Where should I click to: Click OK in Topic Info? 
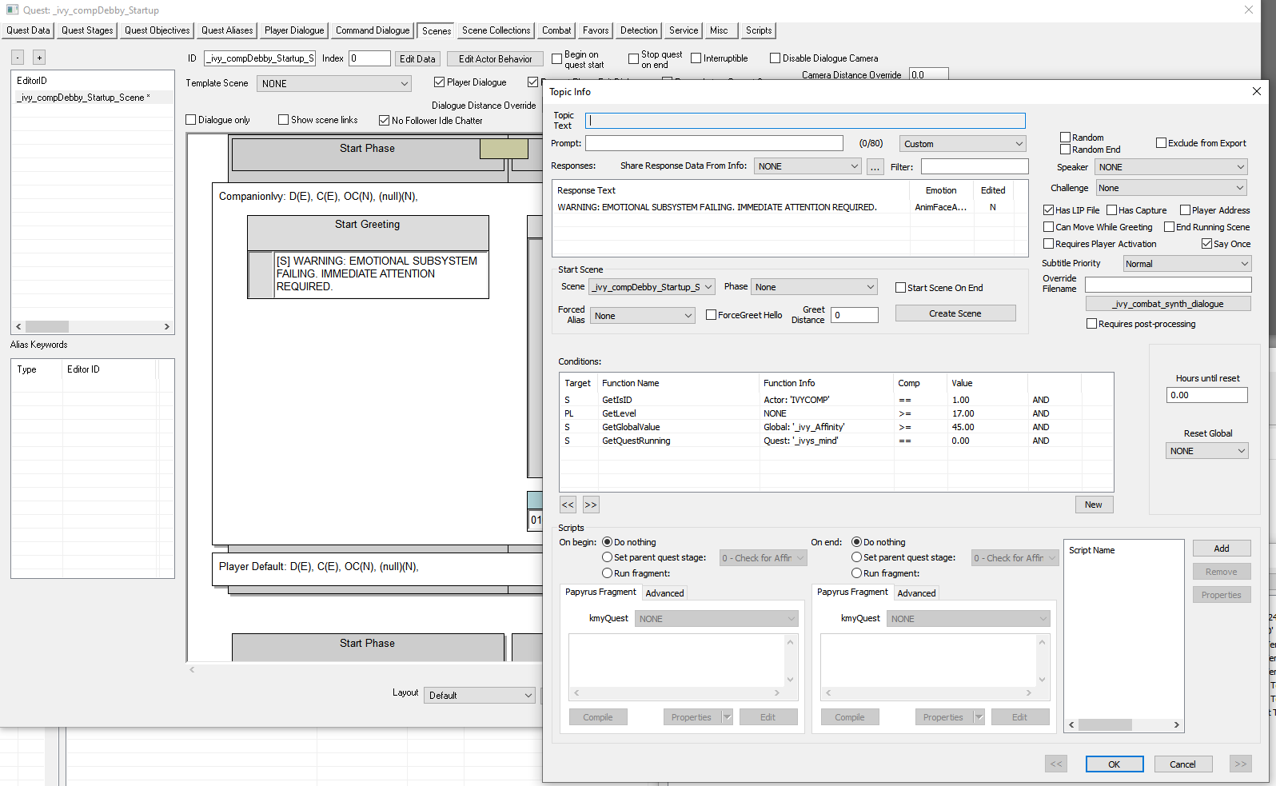[x=1115, y=764]
